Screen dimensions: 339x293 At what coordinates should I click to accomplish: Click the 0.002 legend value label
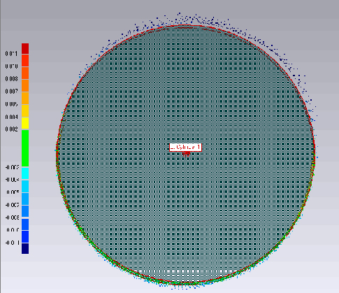pyautogui.click(x=12, y=129)
